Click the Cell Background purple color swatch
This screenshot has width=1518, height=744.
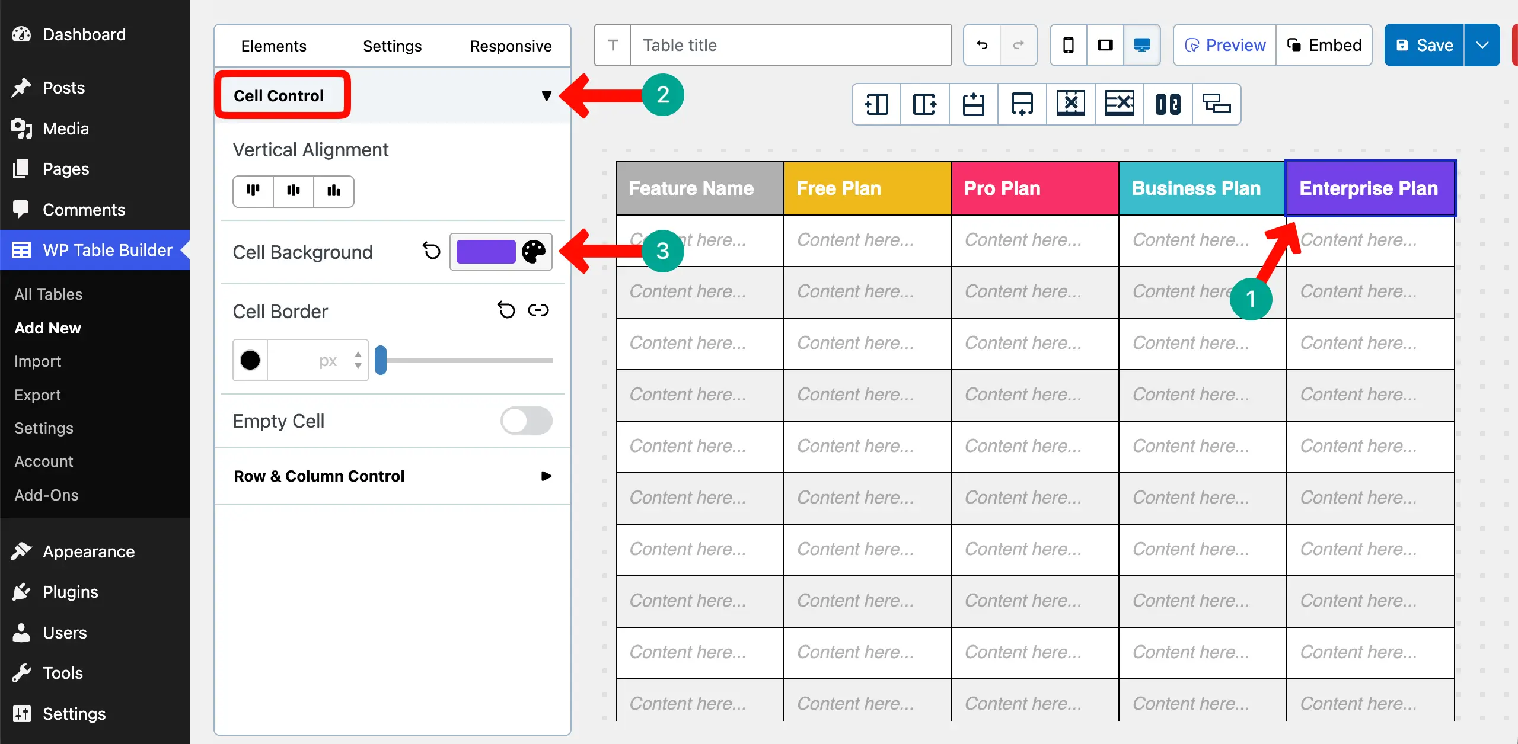486,252
